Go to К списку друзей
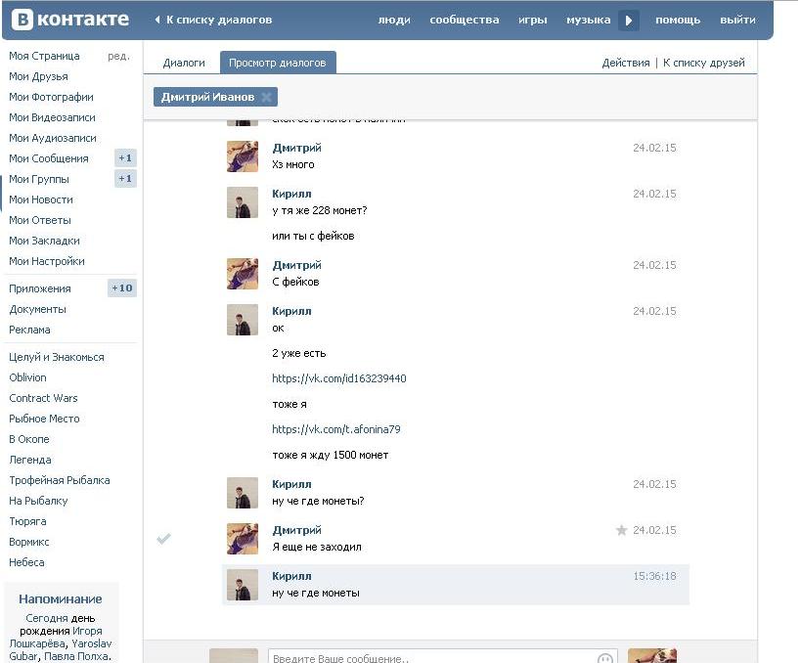 click(x=703, y=63)
